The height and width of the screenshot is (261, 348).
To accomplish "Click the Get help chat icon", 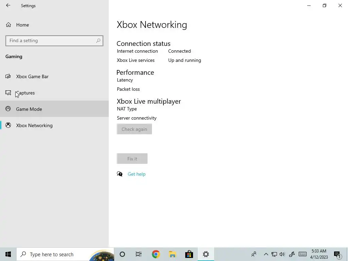I will pos(120,174).
